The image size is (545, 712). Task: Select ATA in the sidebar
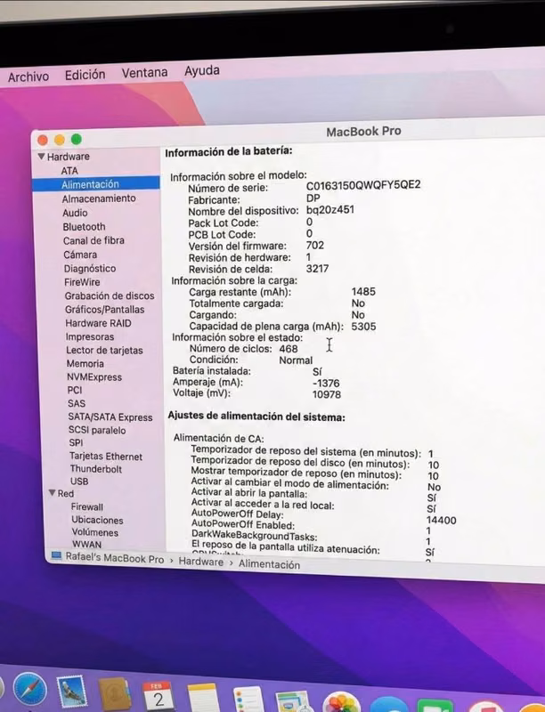(x=69, y=171)
